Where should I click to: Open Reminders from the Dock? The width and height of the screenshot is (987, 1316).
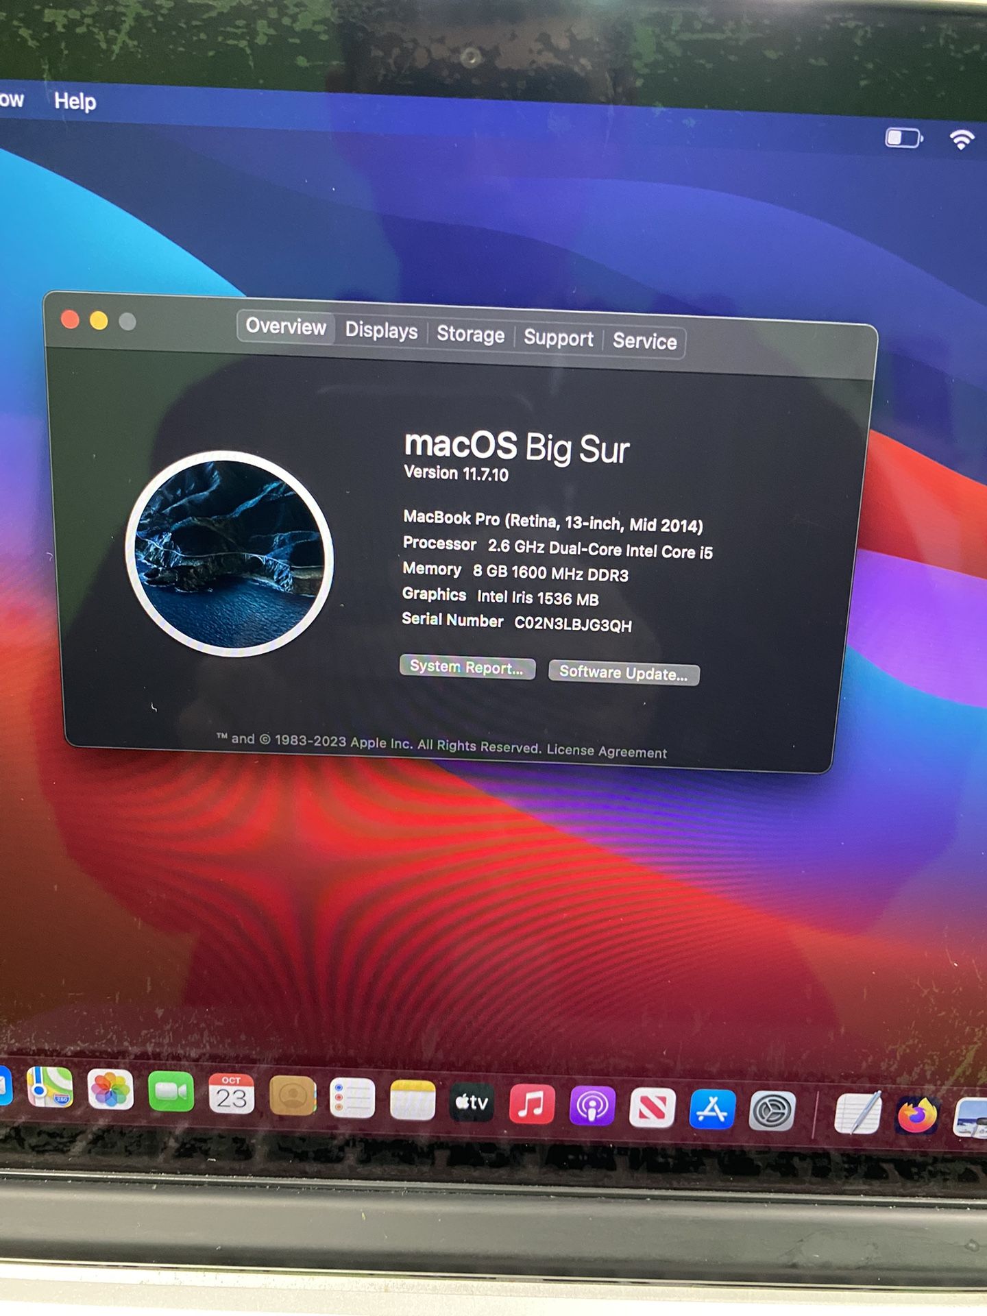click(x=352, y=1099)
